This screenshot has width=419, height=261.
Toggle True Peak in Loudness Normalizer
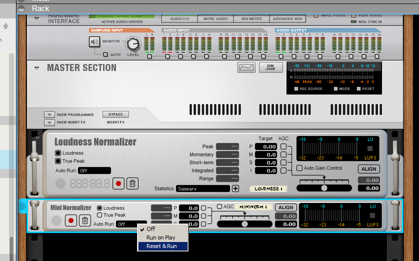tap(57, 161)
